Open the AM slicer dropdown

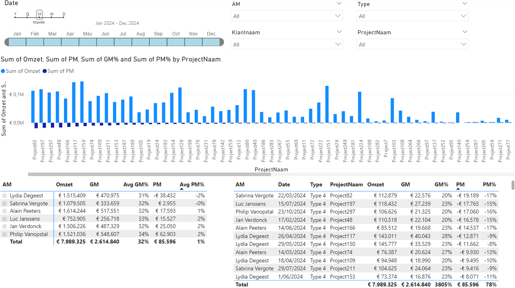287,16
